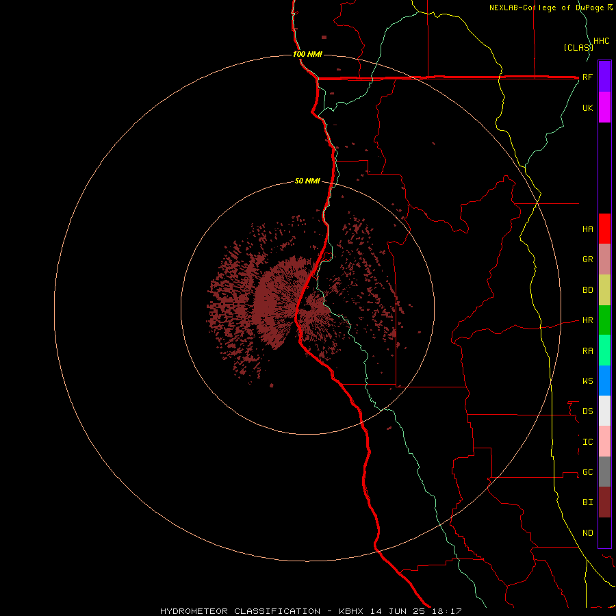Image resolution: width=616 pixels, height=616 pixels.
Task: Click the BI dark red legend swatch
Action: pyautogui.click(x=604, y=502)
